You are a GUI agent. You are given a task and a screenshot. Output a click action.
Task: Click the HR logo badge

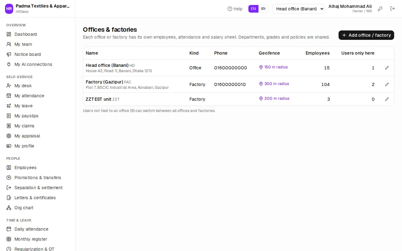click(9, 9)
